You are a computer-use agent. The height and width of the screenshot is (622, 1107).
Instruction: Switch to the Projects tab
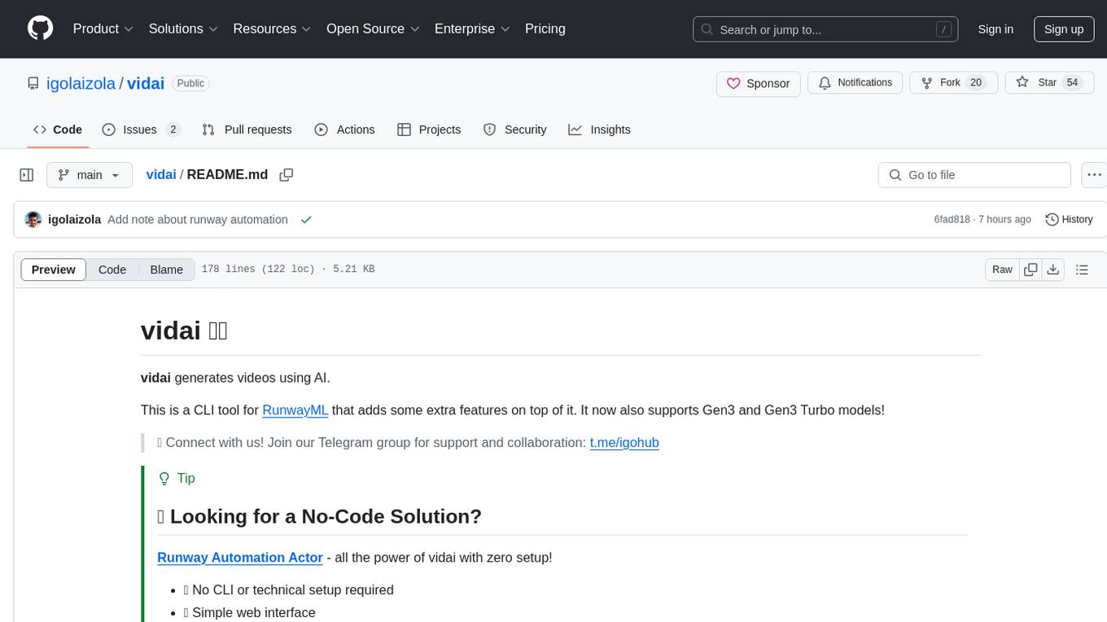429,129
